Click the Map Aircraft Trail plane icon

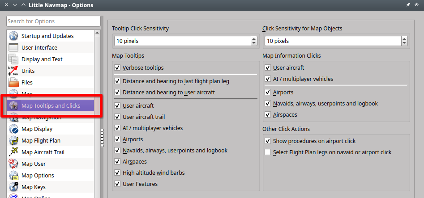click(13, 152)
